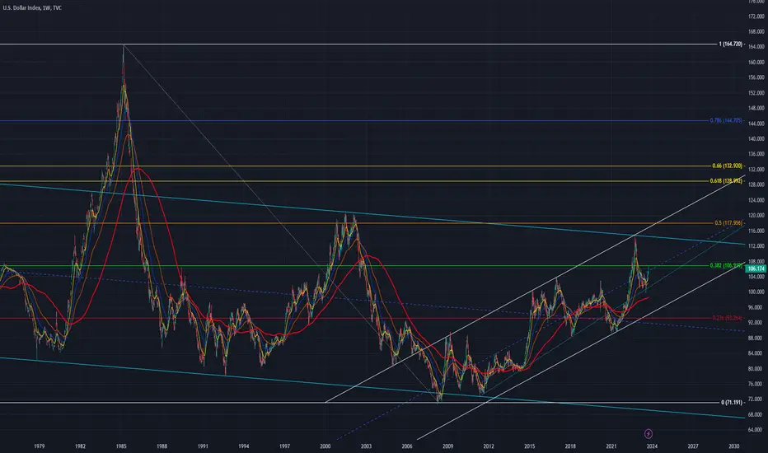This screenshot has height=453, width=768.
Task: Click the 172.000 price scale value
Action: 756,16
